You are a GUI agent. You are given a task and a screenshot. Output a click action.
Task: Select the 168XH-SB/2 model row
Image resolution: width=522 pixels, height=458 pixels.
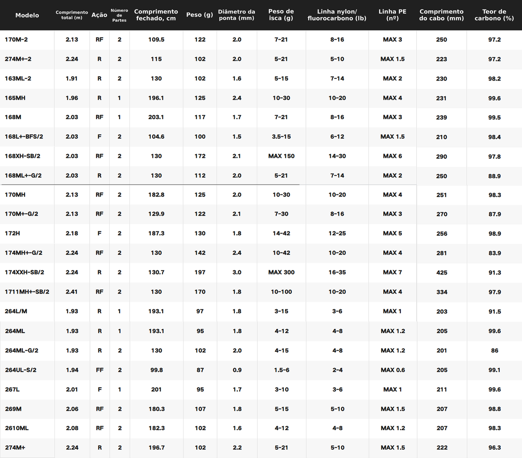click(x=261, y=156)
